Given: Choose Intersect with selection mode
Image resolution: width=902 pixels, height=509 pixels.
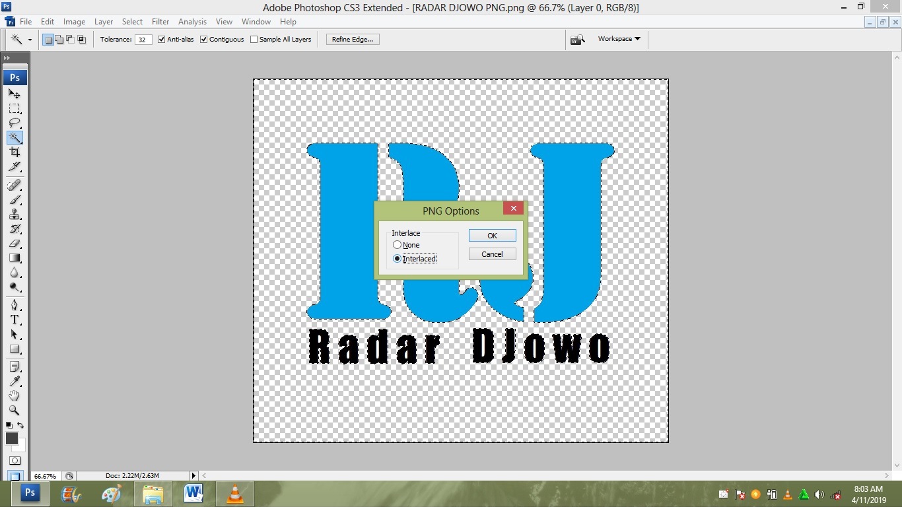Looking at the screenshot, I should [82, 40].
